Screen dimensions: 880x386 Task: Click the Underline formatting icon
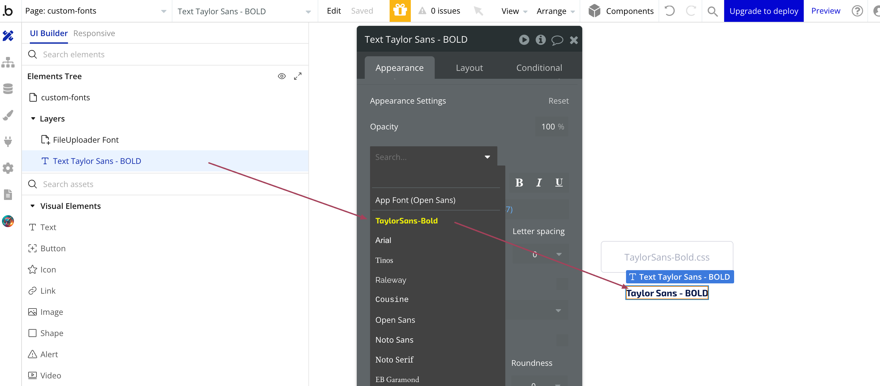pos(559,182)
